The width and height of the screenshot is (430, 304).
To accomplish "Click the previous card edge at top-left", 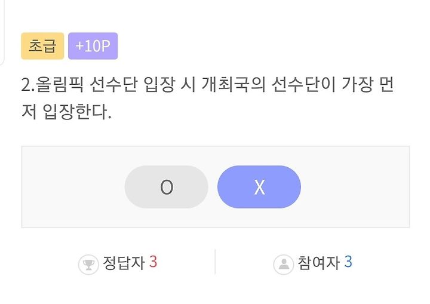I will coord(2,32).
